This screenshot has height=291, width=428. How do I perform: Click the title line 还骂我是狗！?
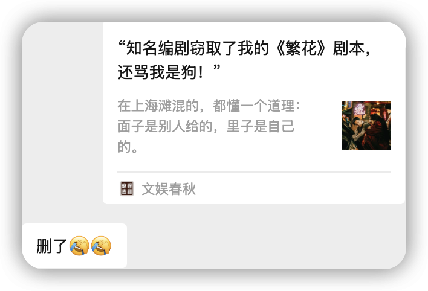(x=169, y=72)
